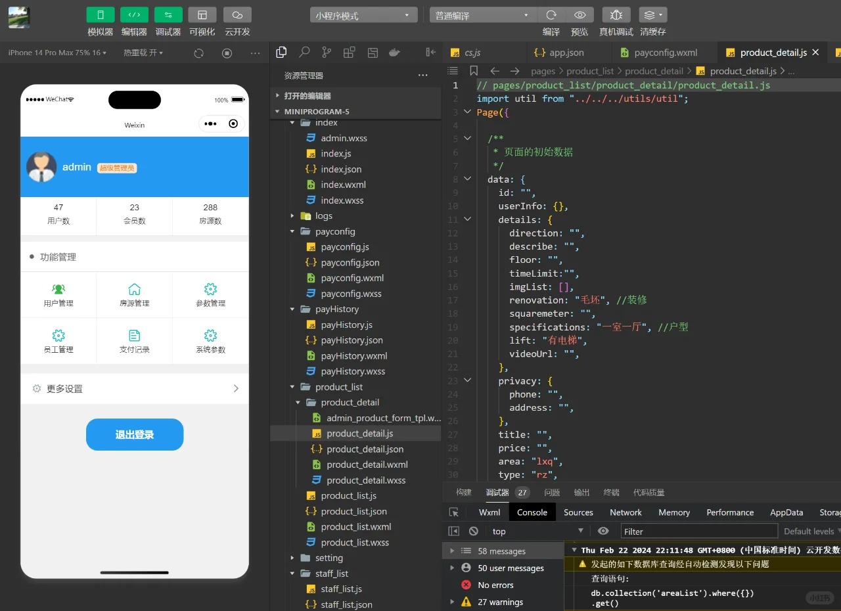This screenshot has width=841, height=611.
Task: Toggle the Simulator panel button
Action: pos(101,15)
